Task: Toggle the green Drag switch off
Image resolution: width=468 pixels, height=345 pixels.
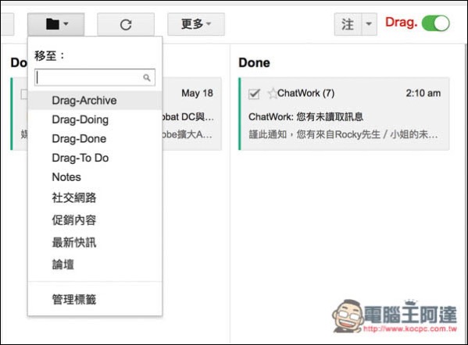Action: click(x=436, y=23)
